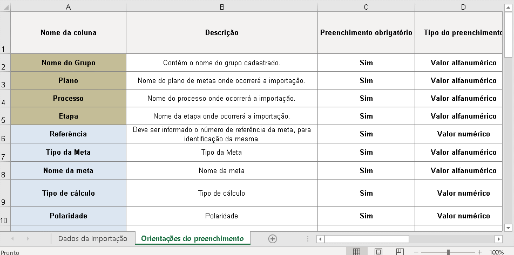The height and width of the screenshot is (255, 514).
Task: Select column D header
Action: (x=458, y=7)
